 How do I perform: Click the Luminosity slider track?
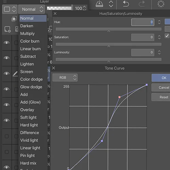click(x=108, y=59)
